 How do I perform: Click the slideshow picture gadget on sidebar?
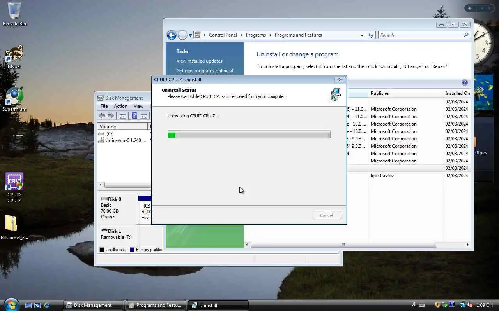tap(484, 92)
